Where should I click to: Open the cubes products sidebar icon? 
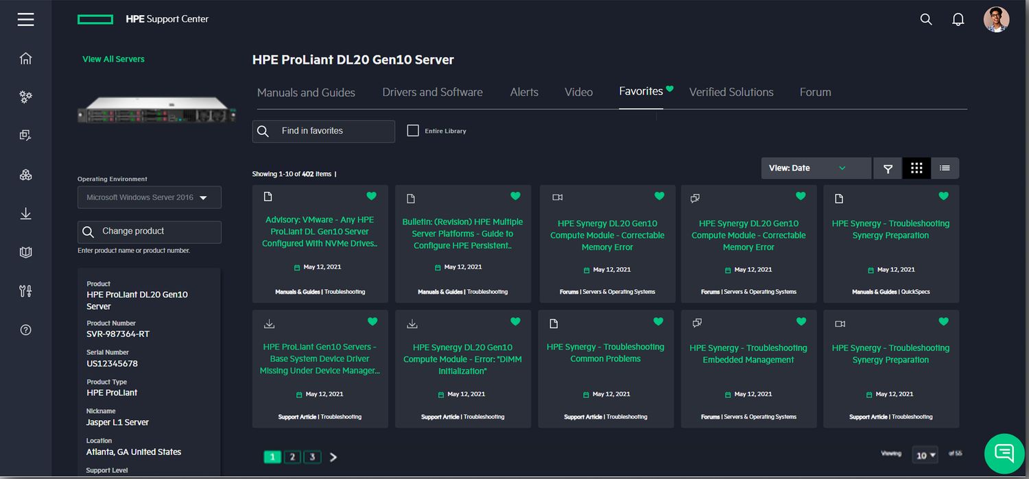tap(26, 175)
